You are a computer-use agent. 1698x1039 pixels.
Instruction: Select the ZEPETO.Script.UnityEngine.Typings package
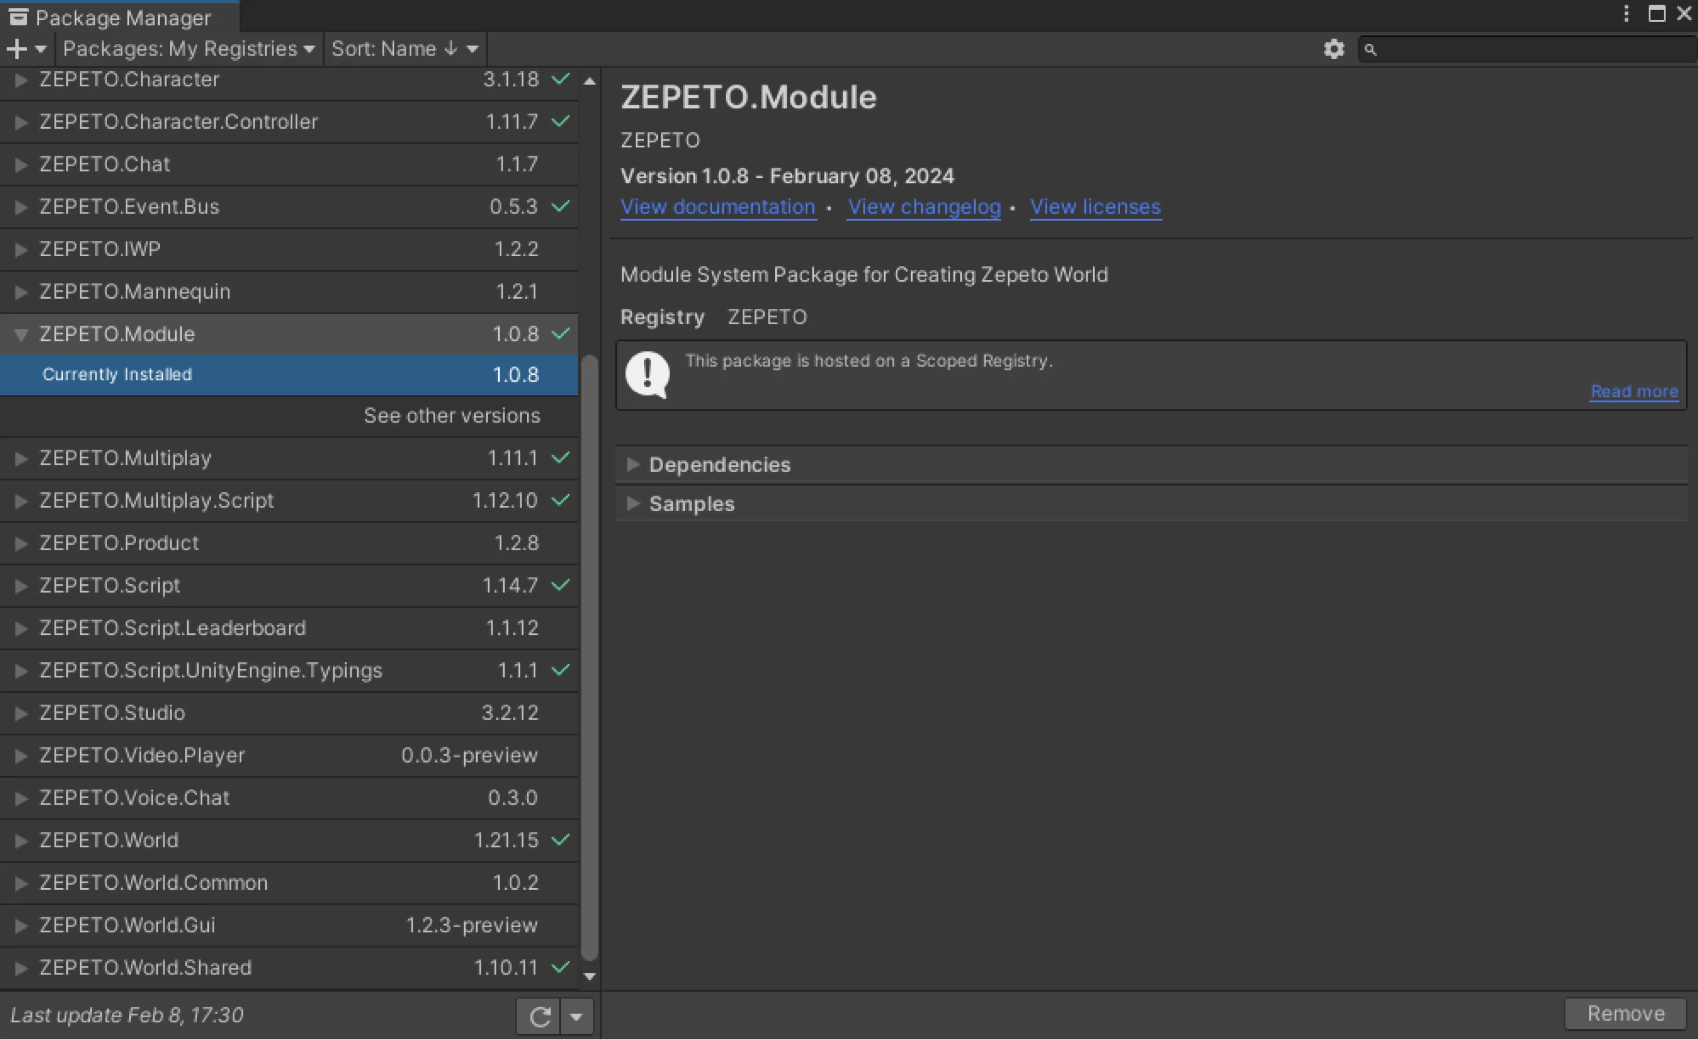289,670
